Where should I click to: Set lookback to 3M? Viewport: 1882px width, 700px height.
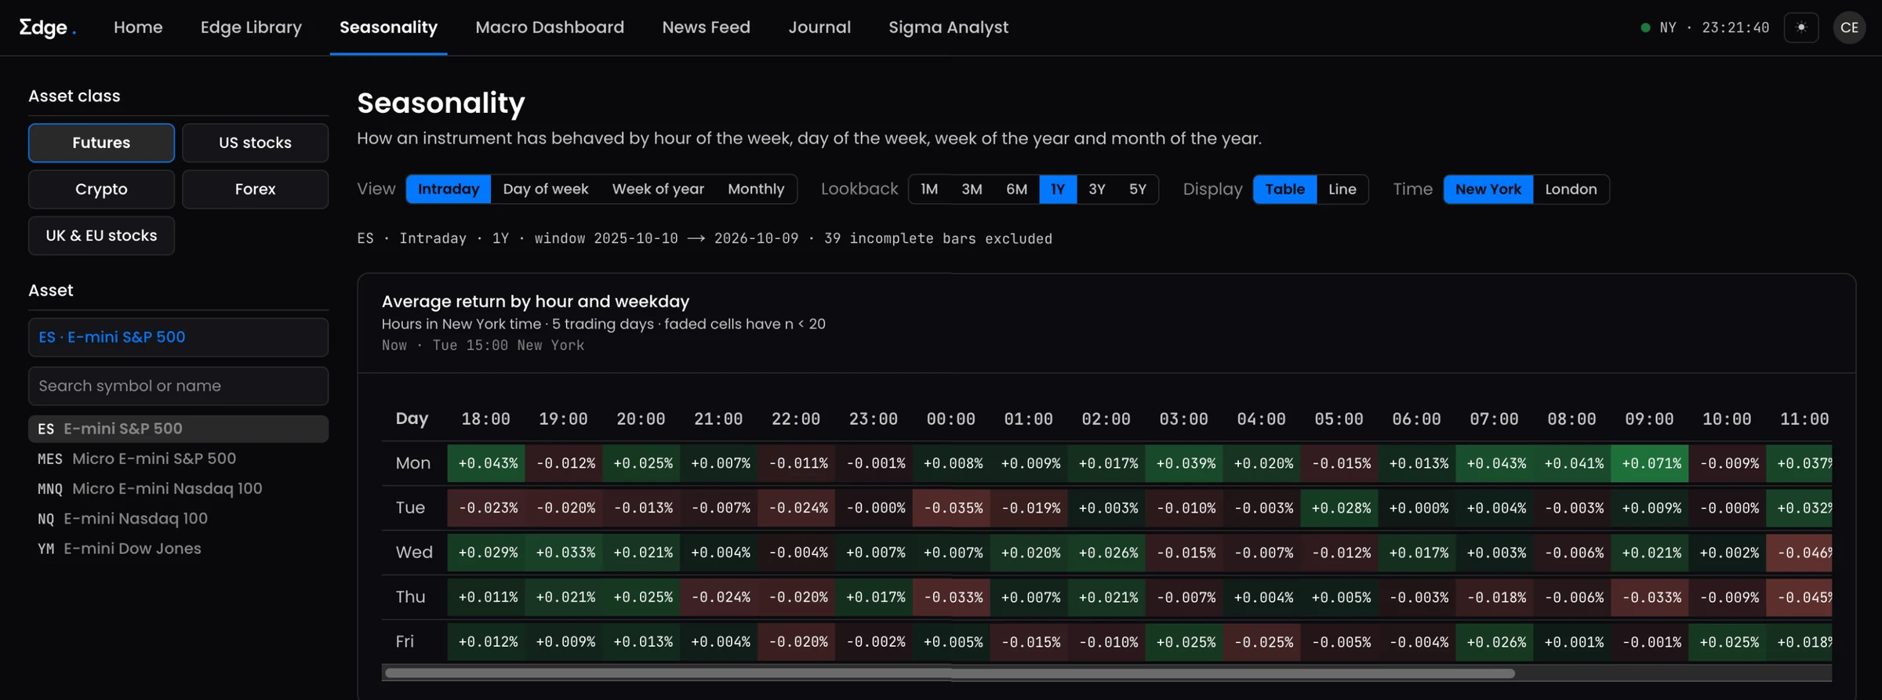(x=972, y=189)
